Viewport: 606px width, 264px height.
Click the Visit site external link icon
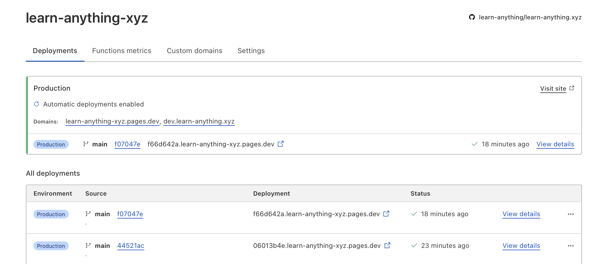pos(572,88)
